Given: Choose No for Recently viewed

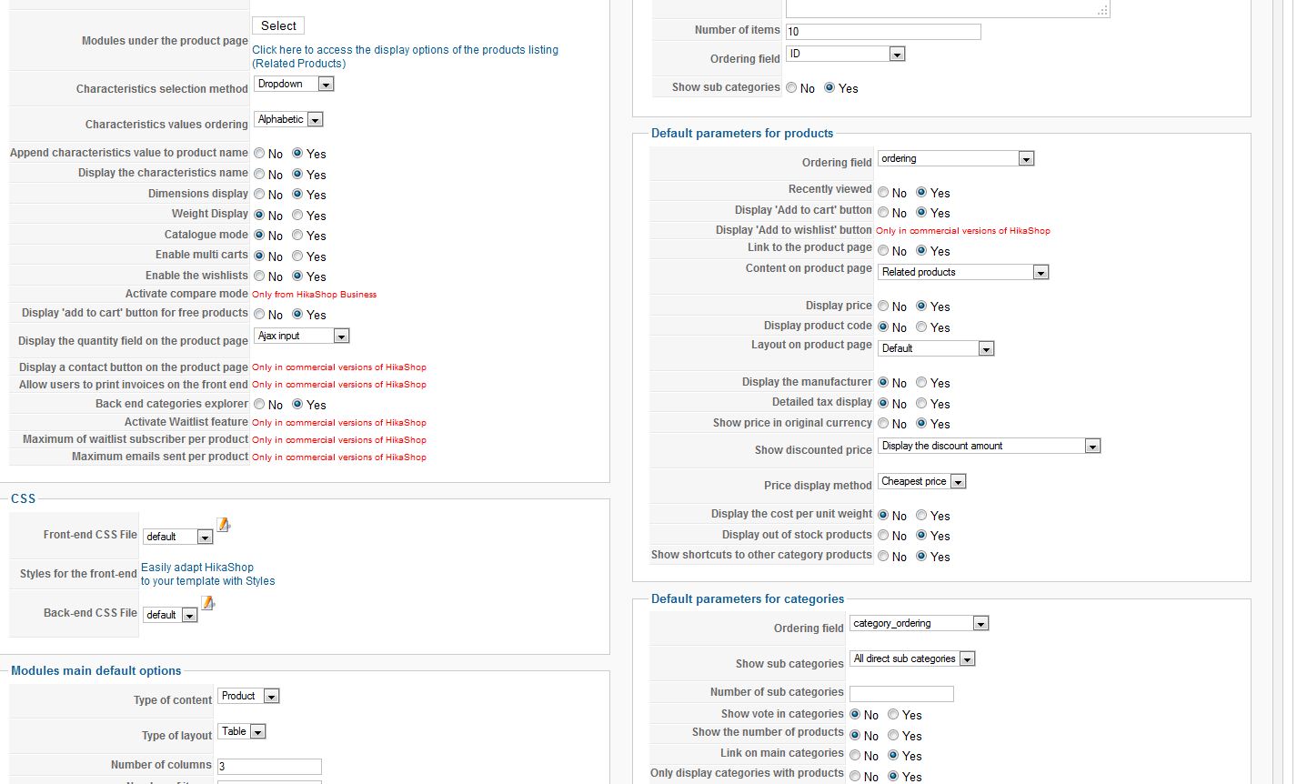Looking at the screenshot, I should (883, 193).
